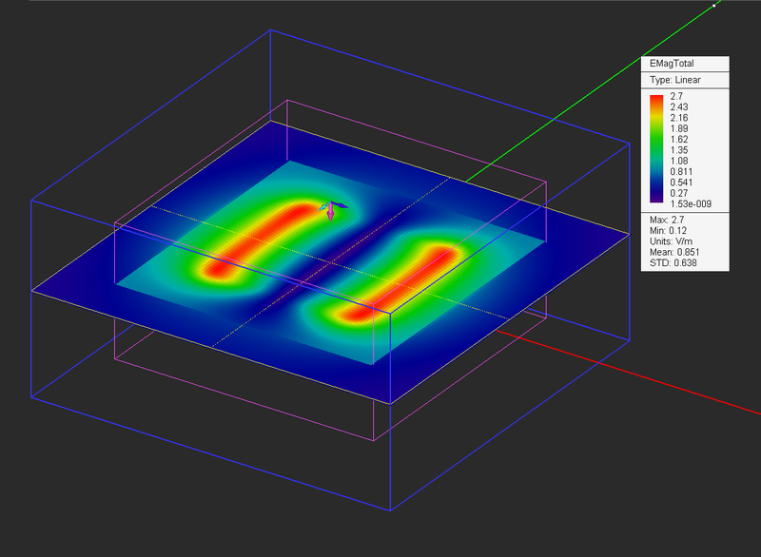Click the 'STD: 0.638' statistic

(x=673, y=262)
